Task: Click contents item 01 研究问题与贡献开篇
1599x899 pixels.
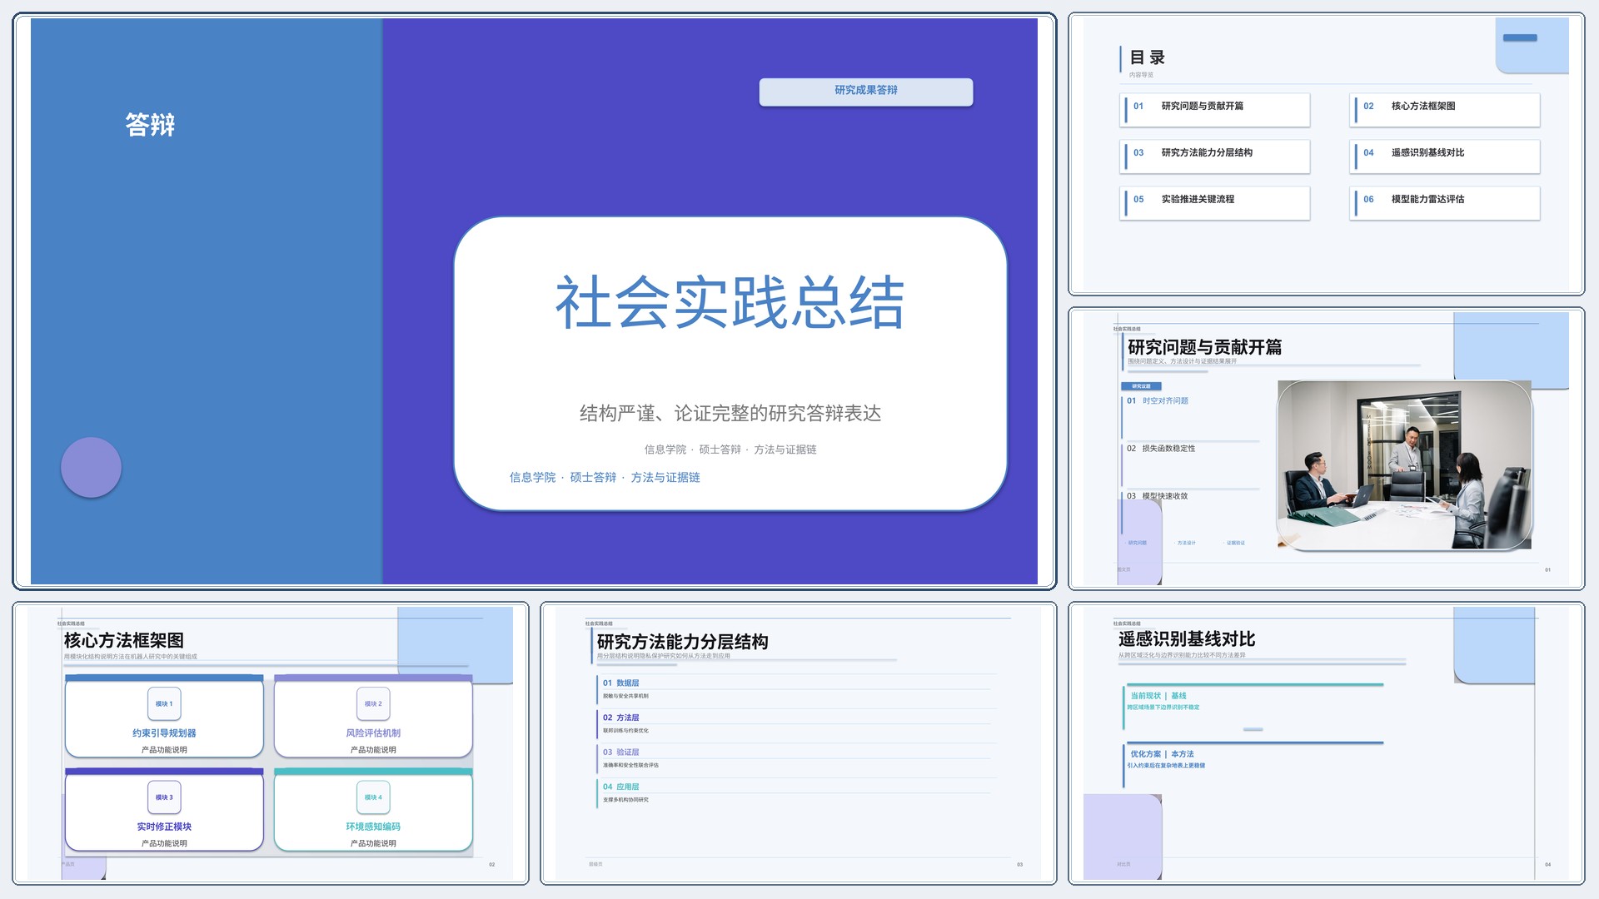Action: click(1215, 109)
